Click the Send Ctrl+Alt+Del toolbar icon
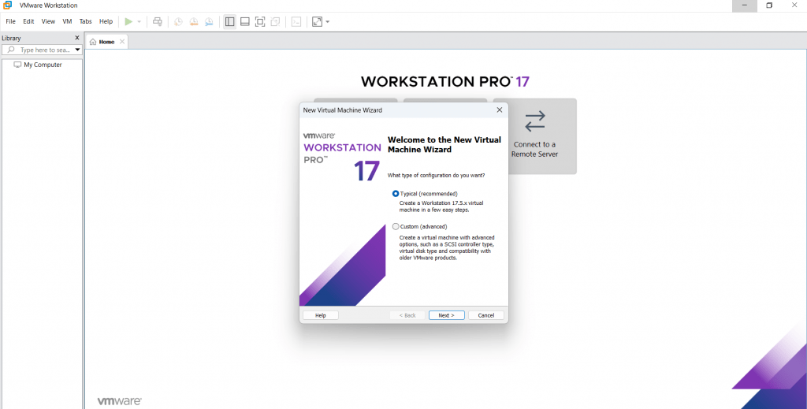 158,21
